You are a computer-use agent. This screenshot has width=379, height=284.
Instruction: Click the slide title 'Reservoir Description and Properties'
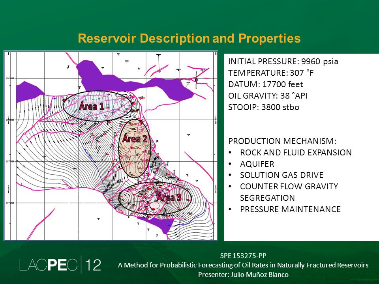189,38
